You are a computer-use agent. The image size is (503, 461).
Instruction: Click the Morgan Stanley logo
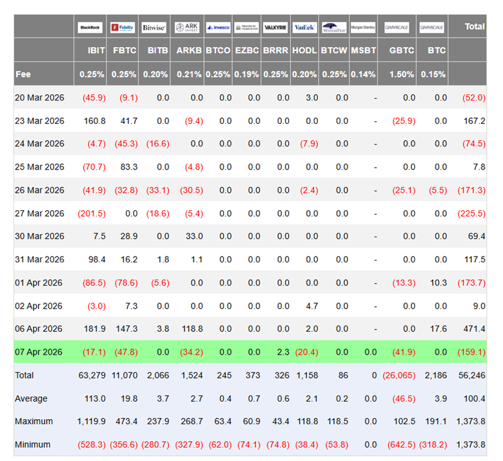click(363, 28)
